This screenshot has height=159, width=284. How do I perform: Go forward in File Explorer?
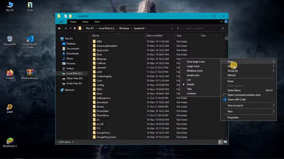coord(66,28)
